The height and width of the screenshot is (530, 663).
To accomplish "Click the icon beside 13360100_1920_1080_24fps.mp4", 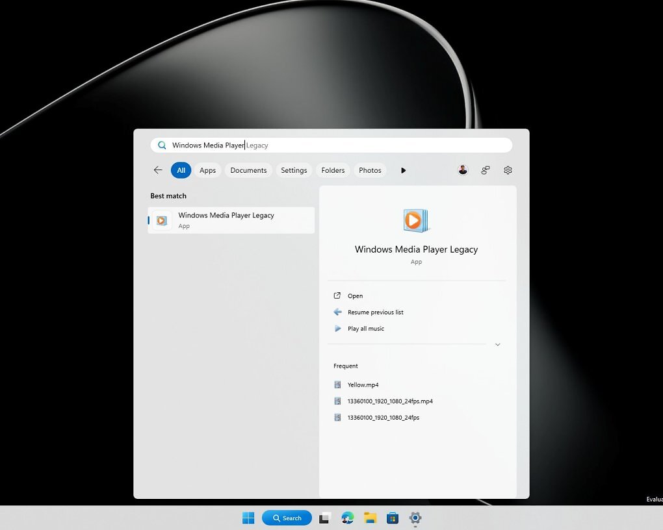I will click(x=337, y=401).
